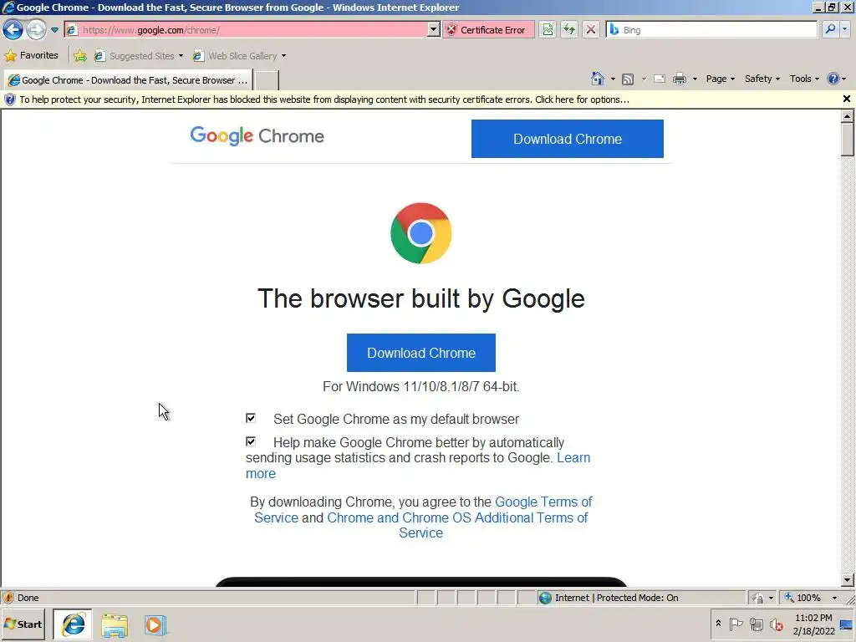Expand the Print options dropdown arrow

click(x=695, y=79)
